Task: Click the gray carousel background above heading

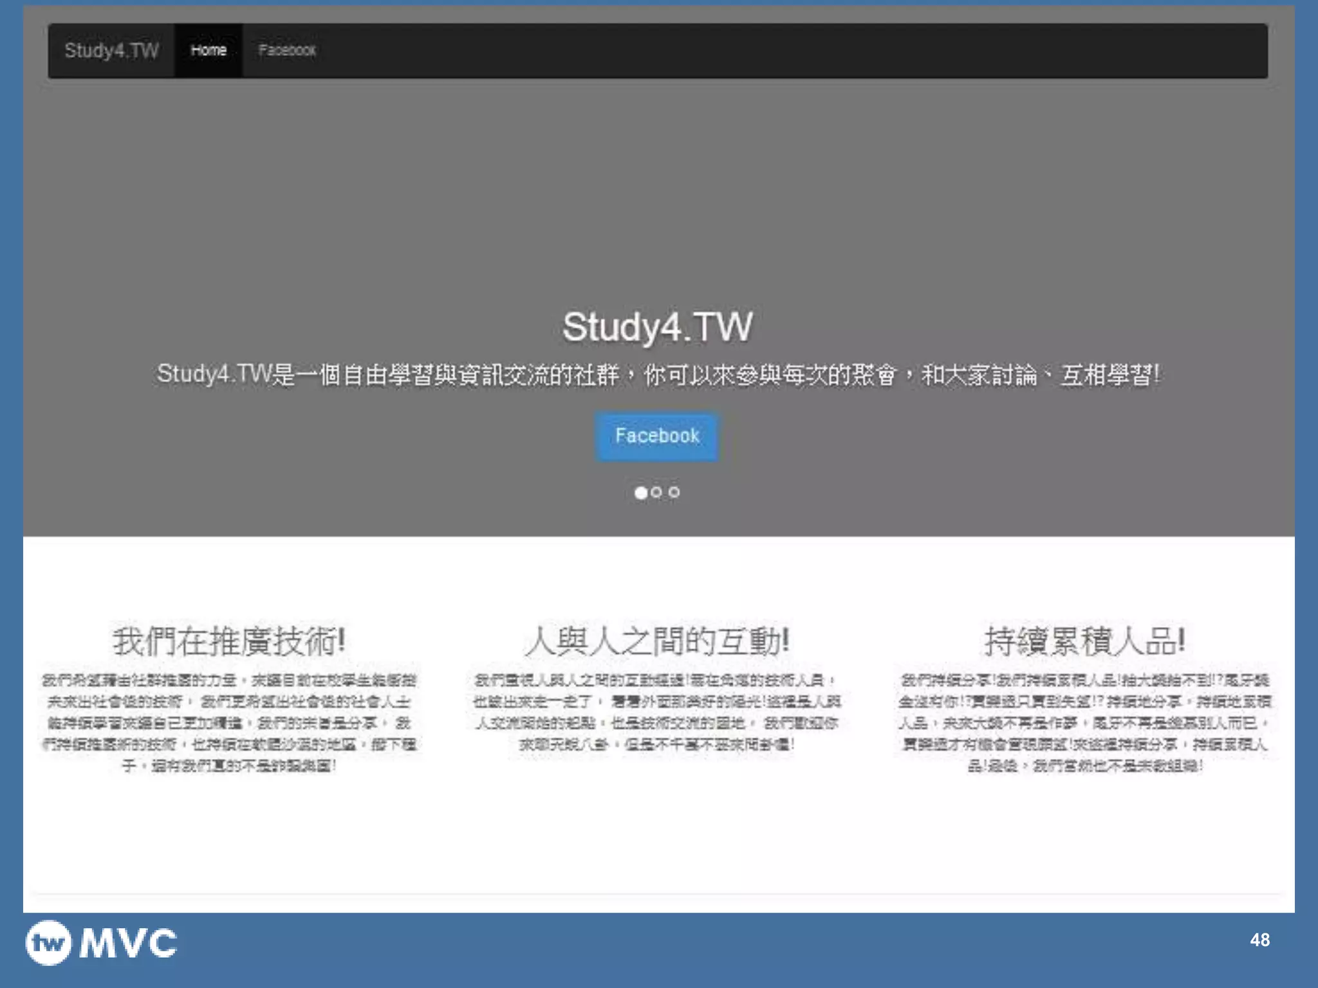Action: pyautogui.click(x=656, y=193)
